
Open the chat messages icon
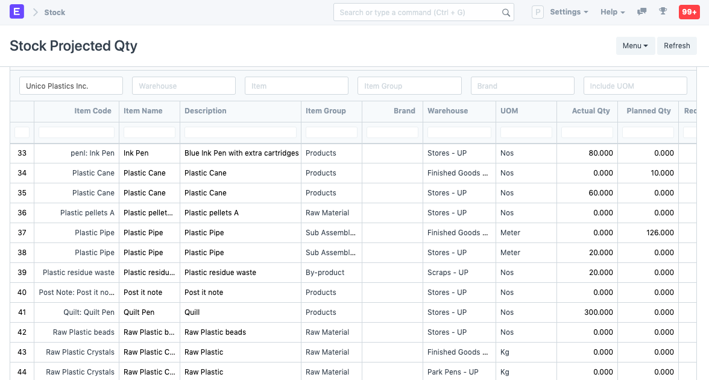pos(642,12)
